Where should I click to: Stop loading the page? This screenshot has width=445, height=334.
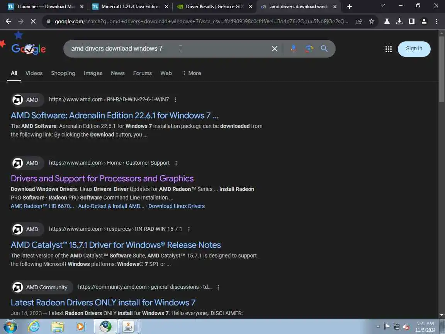pos(33,21)
